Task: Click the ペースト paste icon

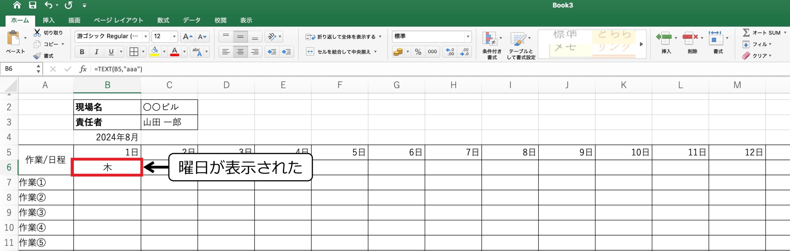Action: (13, 38)
